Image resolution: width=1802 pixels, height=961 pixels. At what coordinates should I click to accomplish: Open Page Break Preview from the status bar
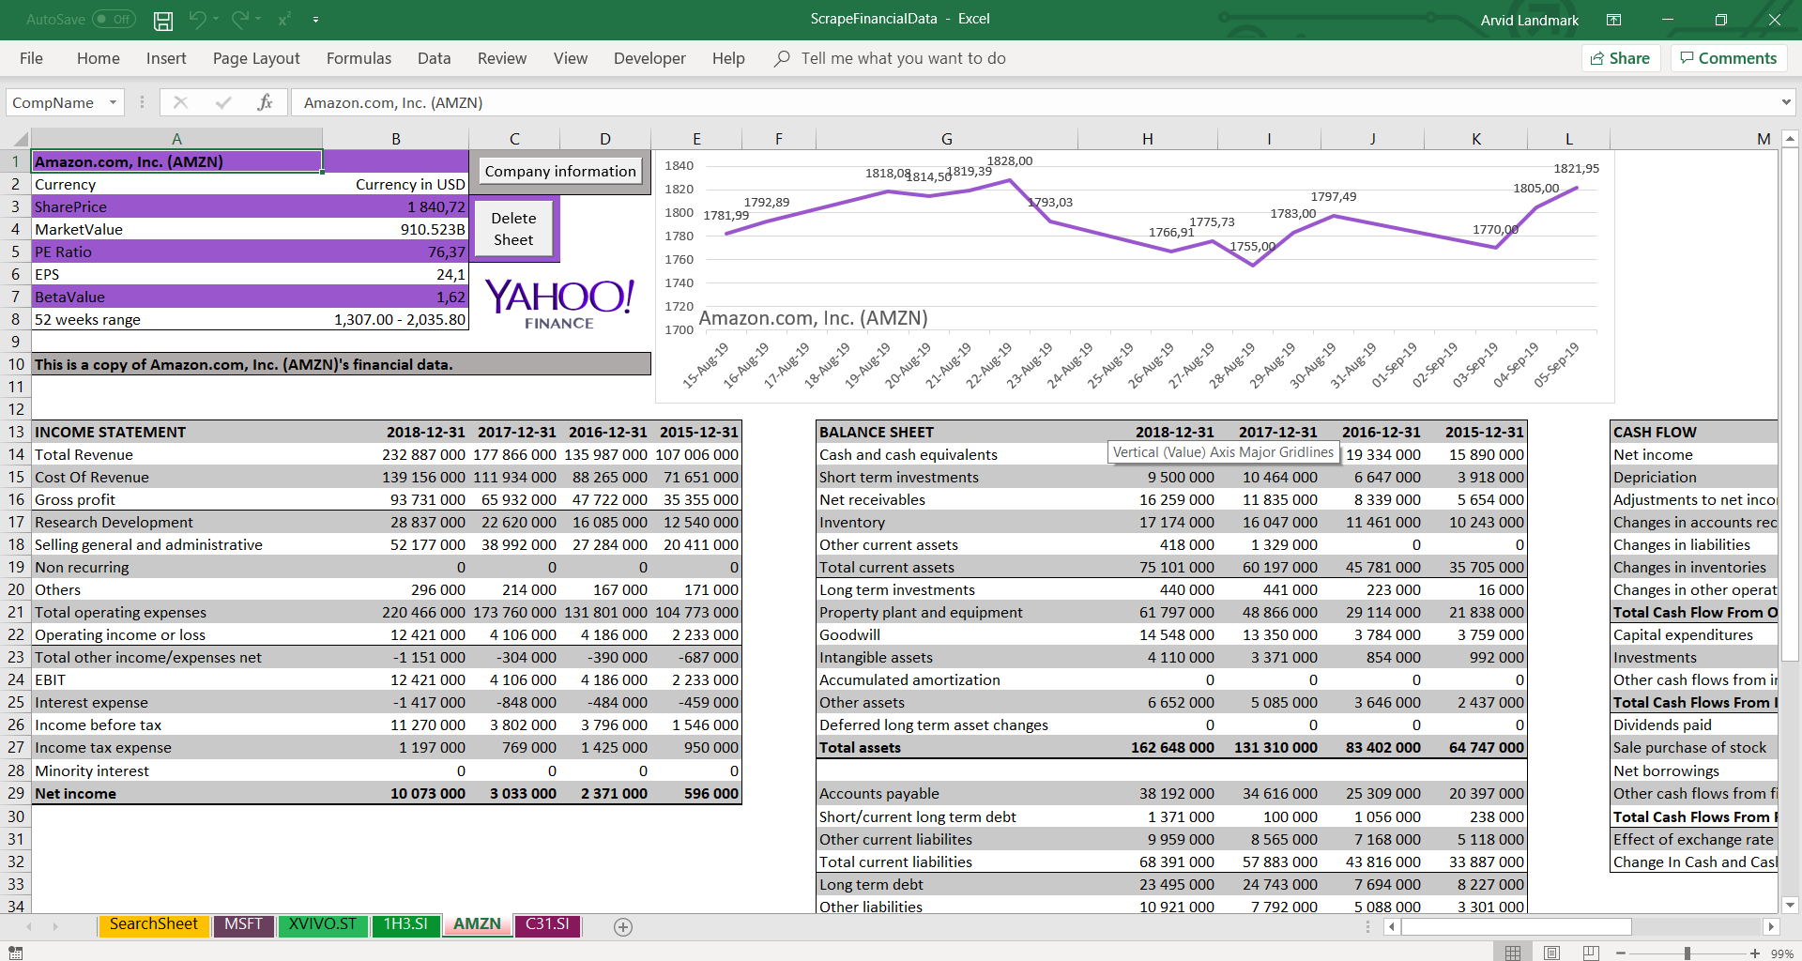[1590, 952]
